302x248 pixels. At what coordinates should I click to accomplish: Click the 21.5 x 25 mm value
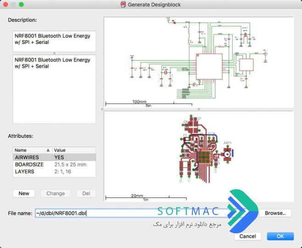(x=70, y=164)
